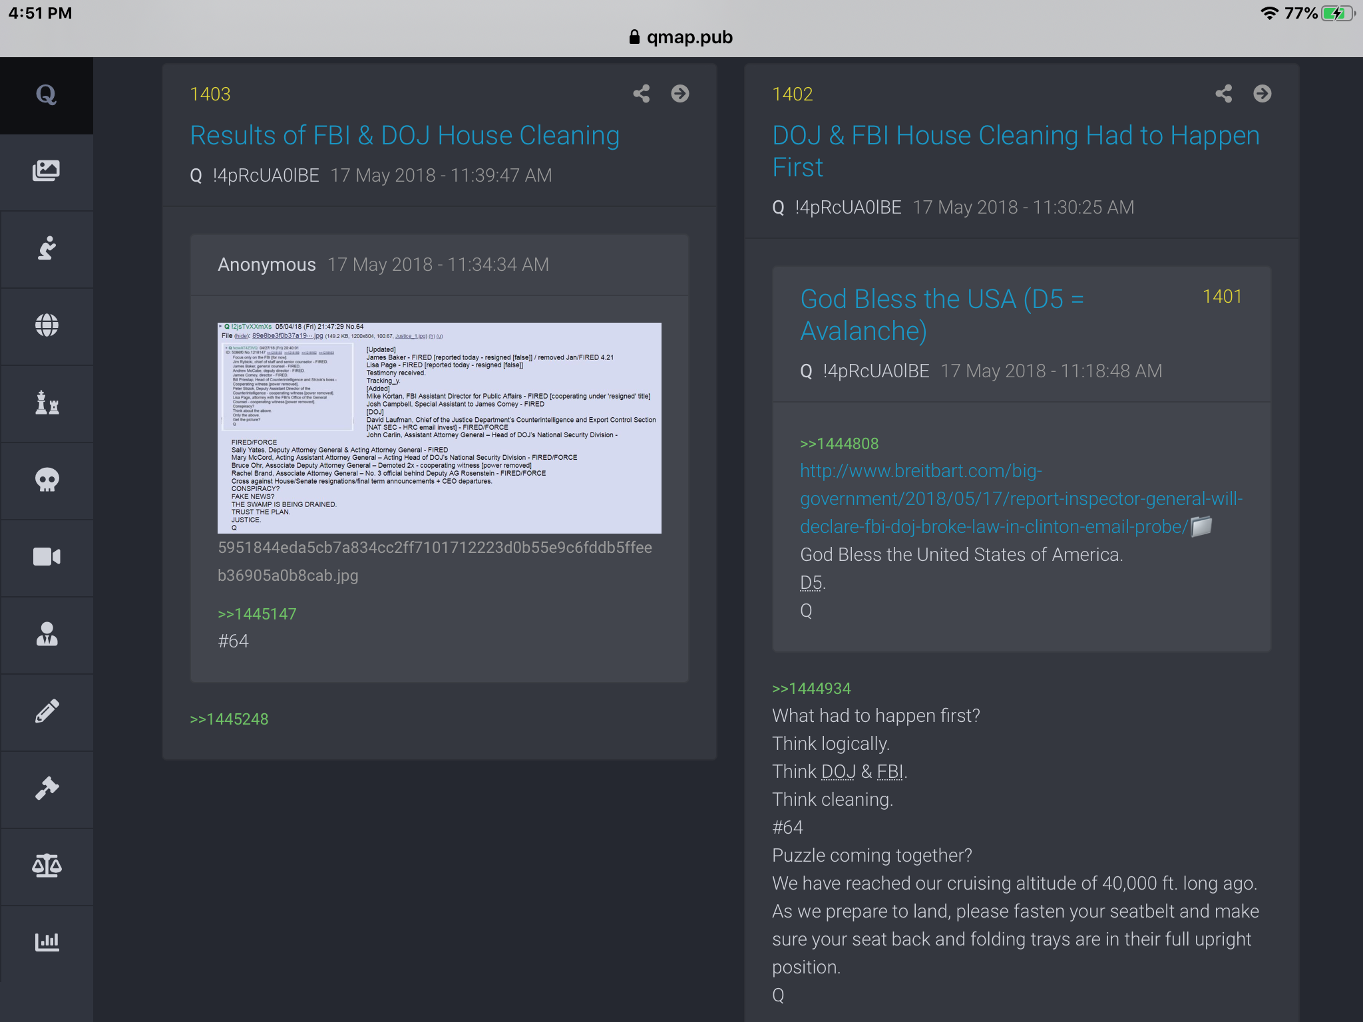The image size is (1363, 1022).
Task: Open the chess pieces sidebar icon
Action: click(x=46, y=403)
